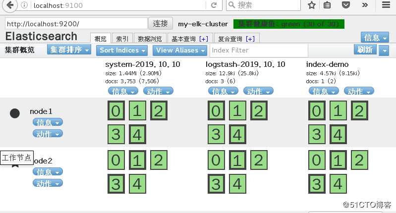
Task: Open the top-right 信息 dropdown
Action: (375, 38)
